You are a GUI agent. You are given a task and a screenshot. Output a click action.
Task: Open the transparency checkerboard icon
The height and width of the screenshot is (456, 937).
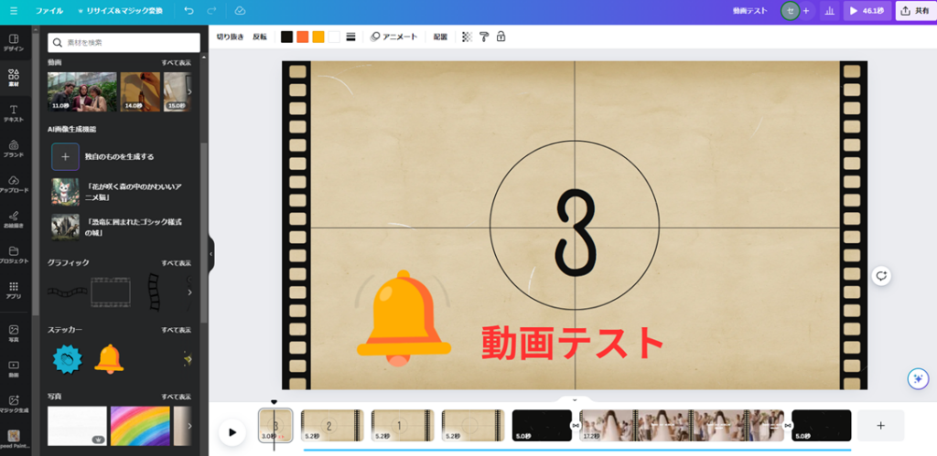point(468,37)
